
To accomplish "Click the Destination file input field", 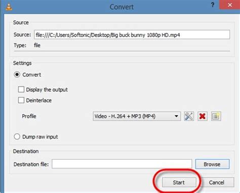I will click(x=122, y=164).
